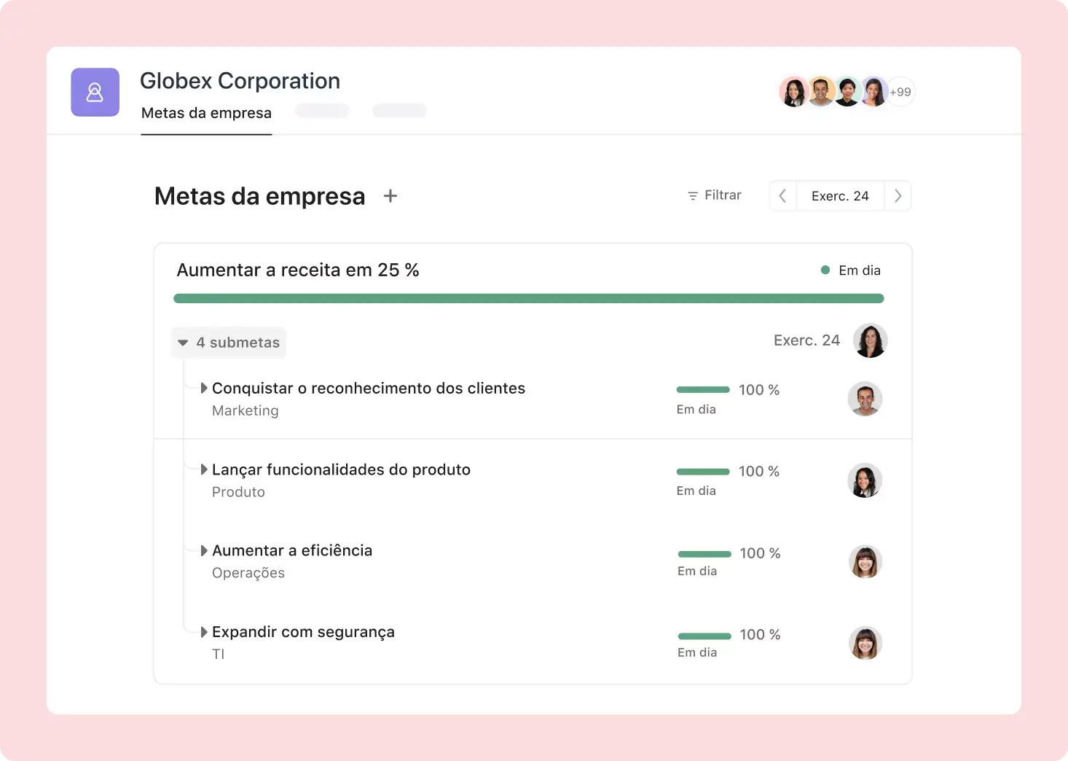Click the 100 % value of the TI goal
Image resolution: width=1068 pixels, height=761 pixels.
coord(760,635)
